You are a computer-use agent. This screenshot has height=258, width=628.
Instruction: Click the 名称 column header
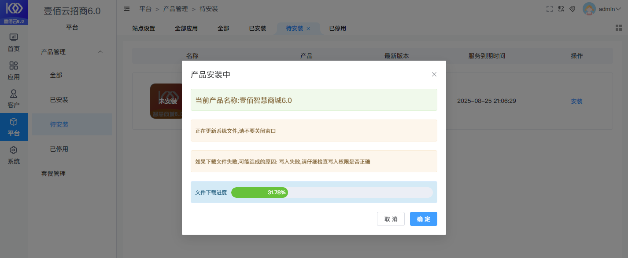pyautogui.click(x=192, y=56)
